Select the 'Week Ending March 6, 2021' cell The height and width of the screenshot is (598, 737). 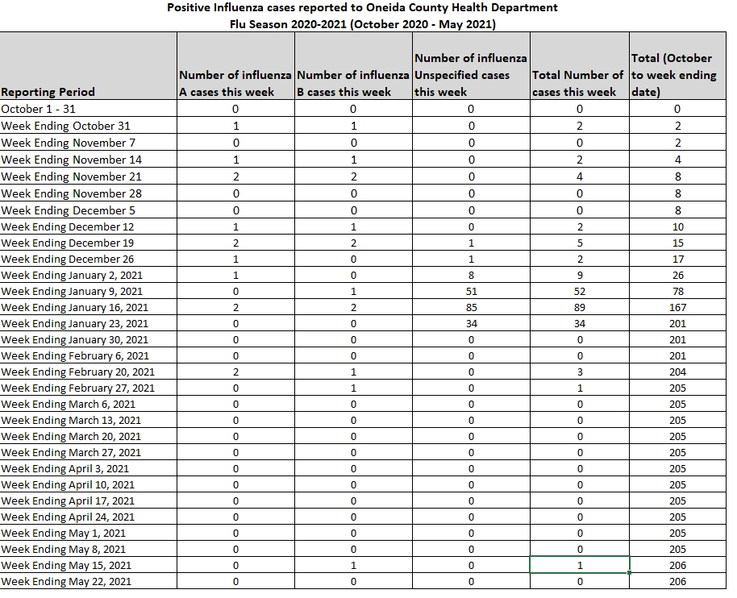pyautogui.click(x=89, y=404)
